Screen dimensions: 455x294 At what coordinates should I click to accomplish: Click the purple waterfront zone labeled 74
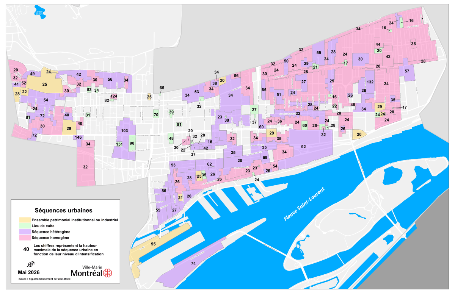(x=193, y=263)
